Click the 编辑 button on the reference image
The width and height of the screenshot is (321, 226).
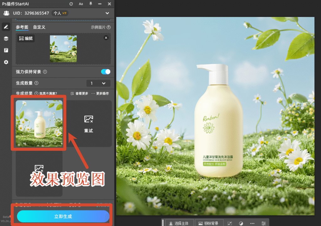[x=26, y=39]
